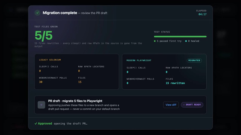Image resolution: width=241 pixels, height=135 pixels.
Task: Click the elapsed time 04:17
Action: pos(202,14)
